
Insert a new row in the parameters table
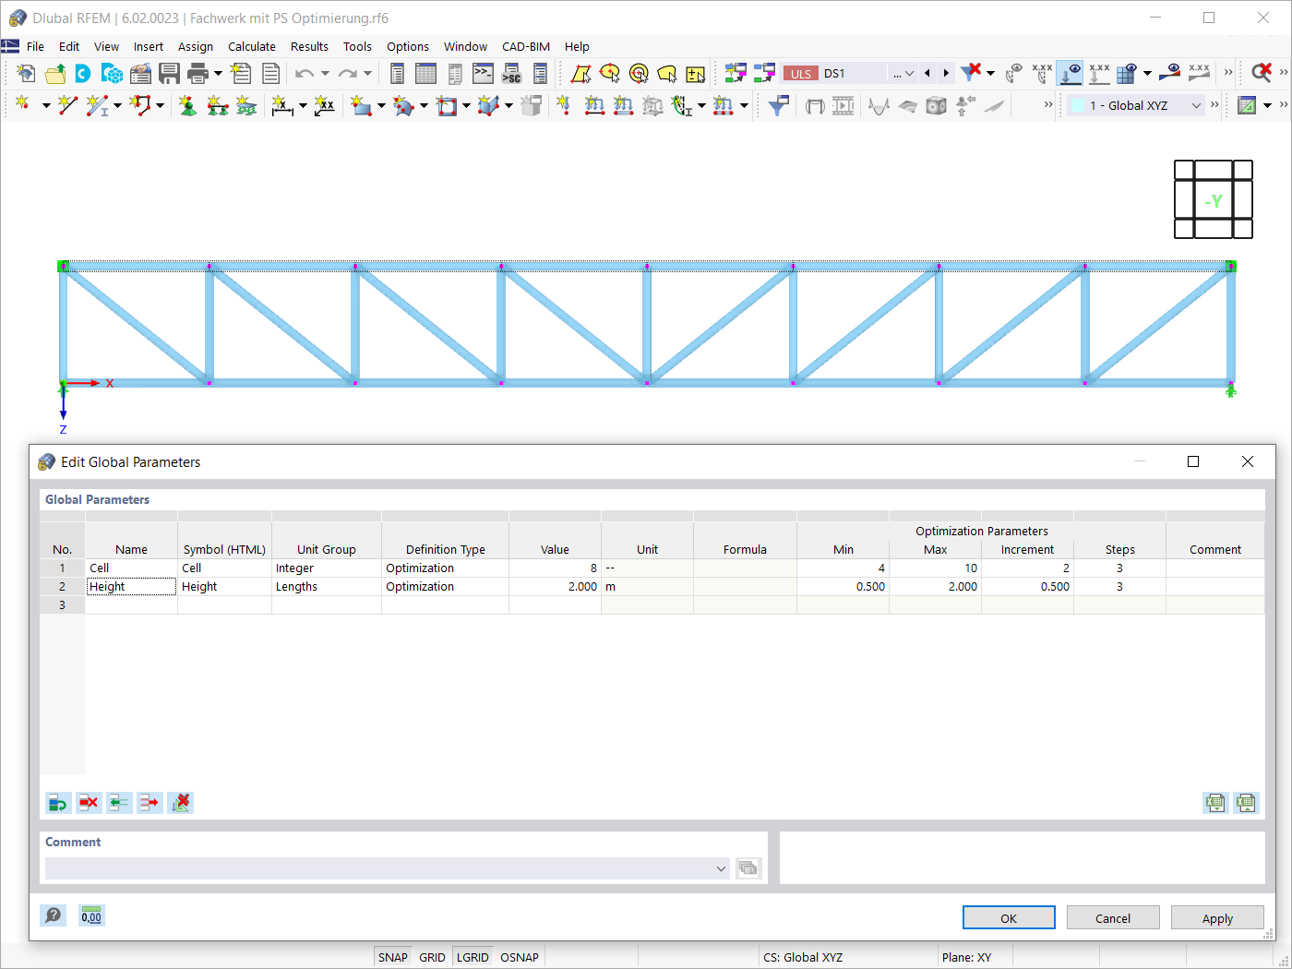coord(58,803)
